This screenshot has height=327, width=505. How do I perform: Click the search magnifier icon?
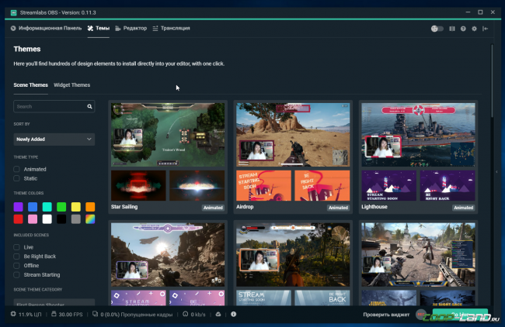click(89, 106)
